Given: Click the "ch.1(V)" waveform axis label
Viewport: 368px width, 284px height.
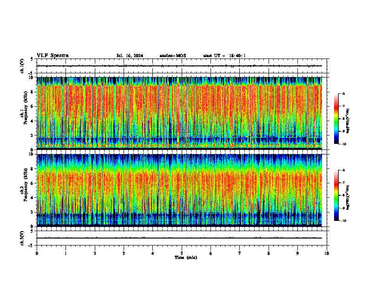Looking at the screenshot, I should 22,66.
